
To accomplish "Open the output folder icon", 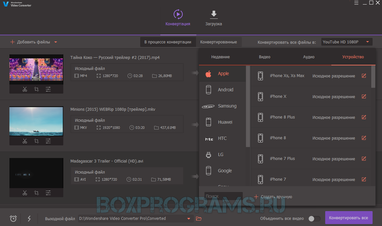I will tap(199, 219).
